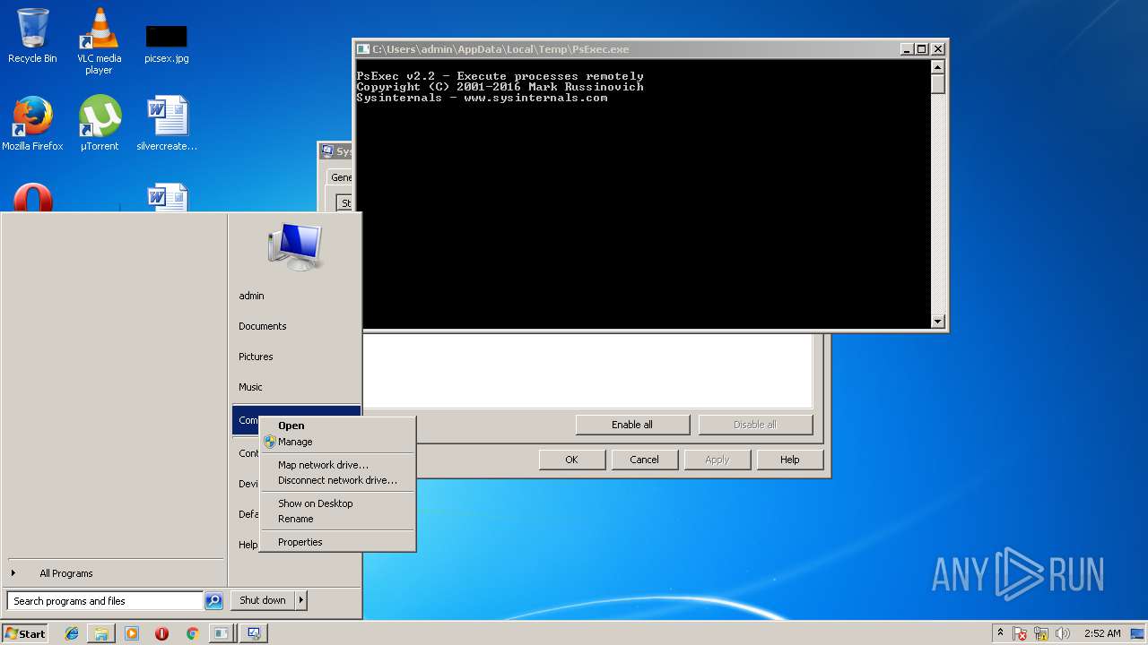Click the user account picture in Start menu
Viewport: 1148px width, 645px height.
tap(294, 245)
